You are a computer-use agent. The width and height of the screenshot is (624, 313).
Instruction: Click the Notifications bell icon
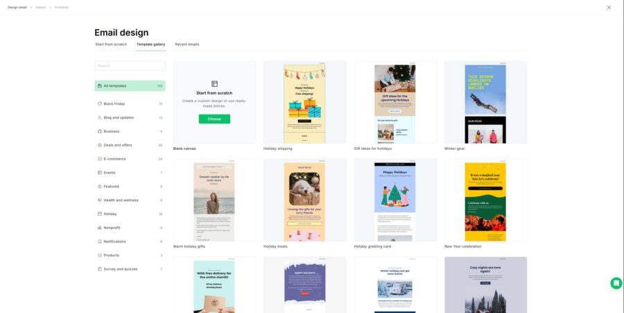coord(99,242)
